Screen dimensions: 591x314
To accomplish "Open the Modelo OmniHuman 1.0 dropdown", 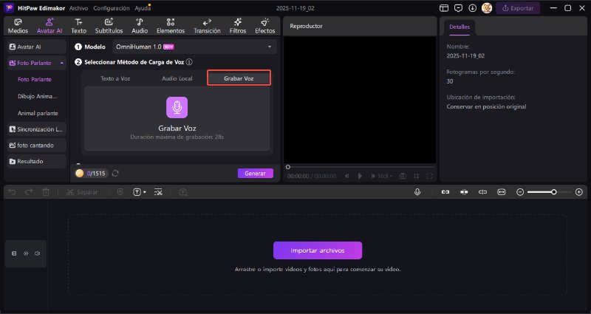I will (x=194, y=47).
